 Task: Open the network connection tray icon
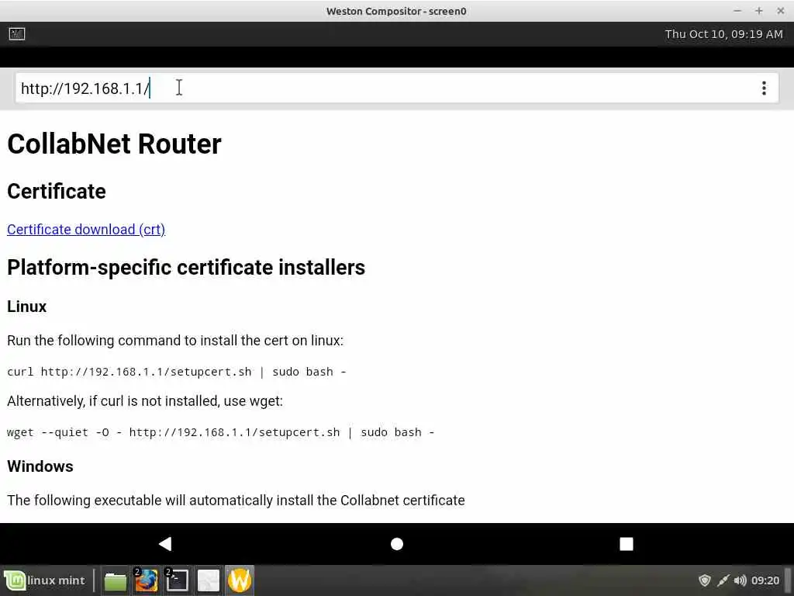pyautogui.click(x=723, y=580)
